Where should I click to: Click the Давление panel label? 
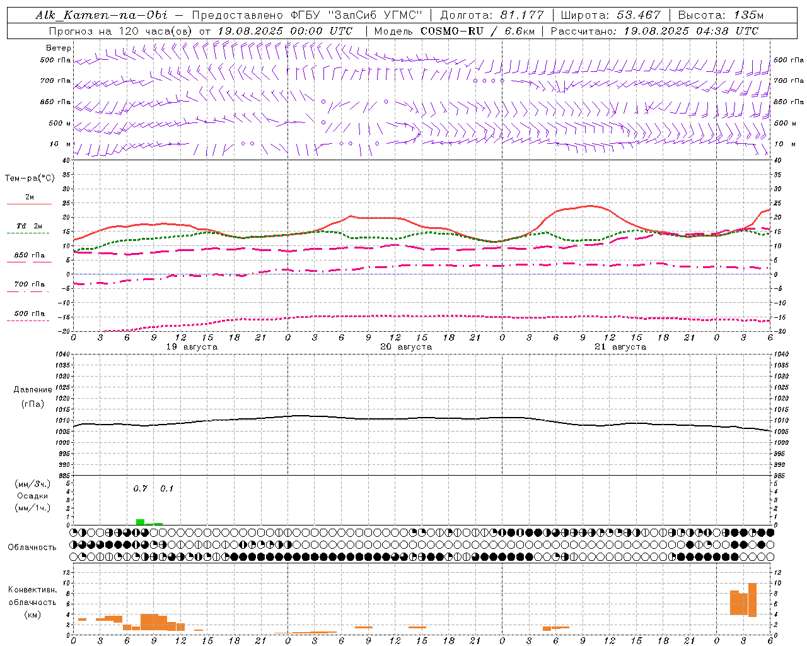pos(33,390)
